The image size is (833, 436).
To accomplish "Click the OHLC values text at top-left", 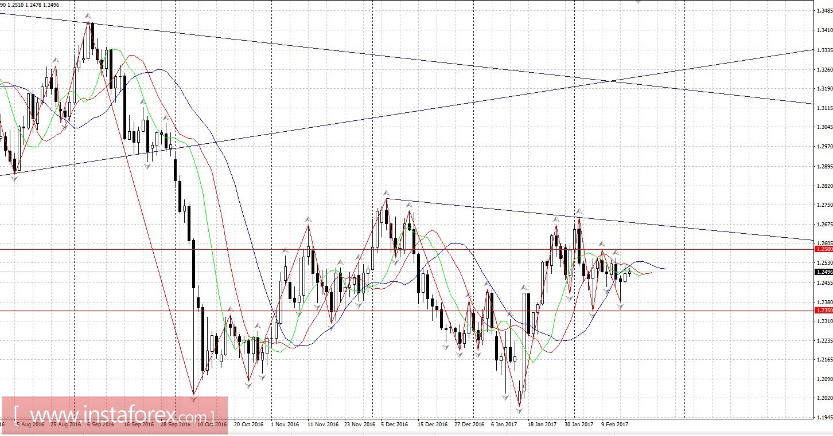I will (x=30, y=5).
